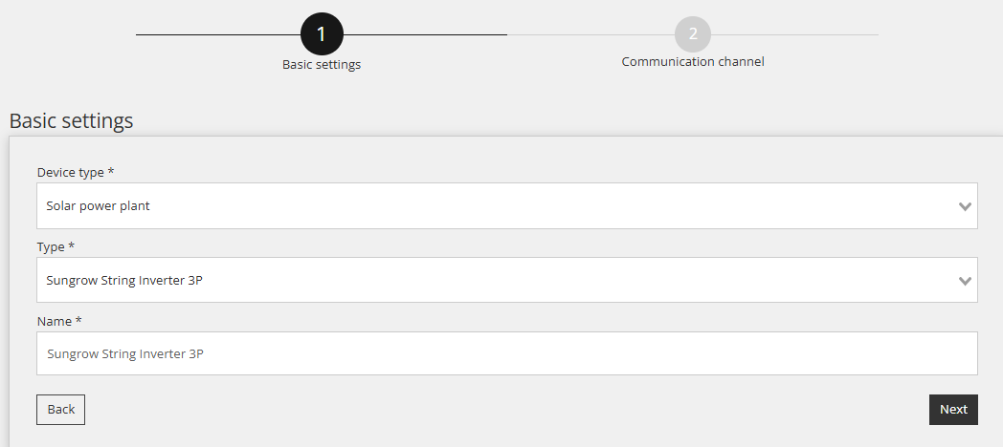Image resolution: width=1003 pixels, height=447 pixels.
Task: Click the "Device type *" field label
Action: 76,173
